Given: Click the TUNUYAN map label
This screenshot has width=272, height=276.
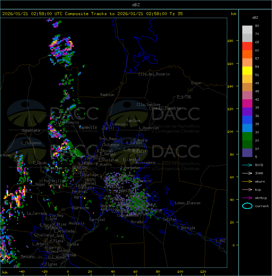Looking at the screenshot, I should (x=69, y=255).
